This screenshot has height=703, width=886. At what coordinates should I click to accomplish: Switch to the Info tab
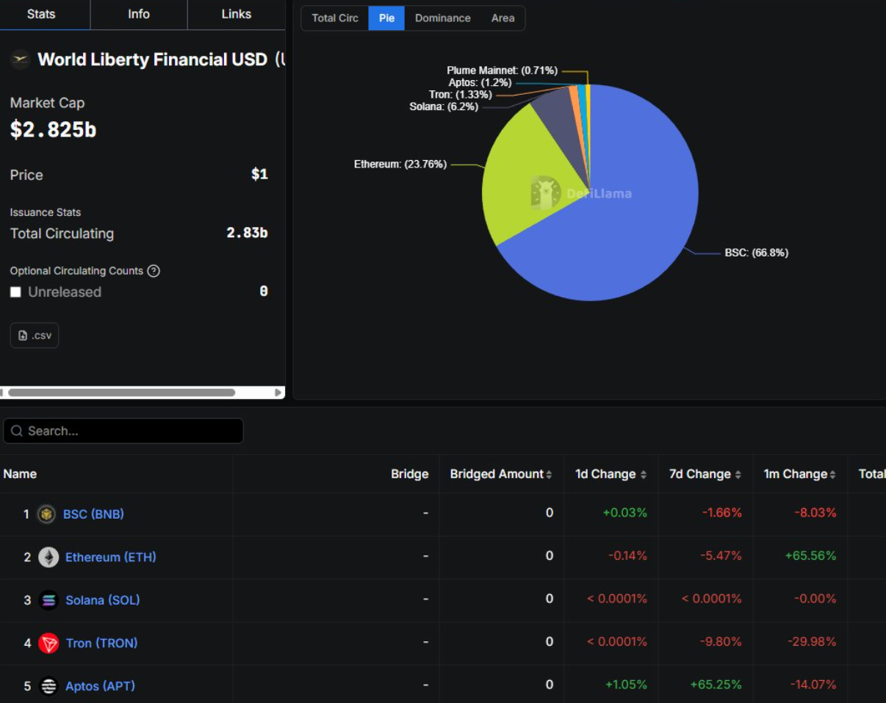point(138,14)
